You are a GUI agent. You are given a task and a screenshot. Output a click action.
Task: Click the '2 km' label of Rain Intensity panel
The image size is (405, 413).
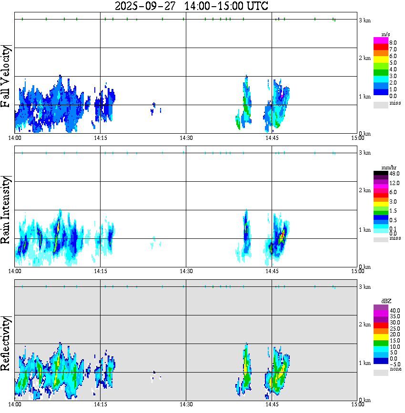coord(365,190)
